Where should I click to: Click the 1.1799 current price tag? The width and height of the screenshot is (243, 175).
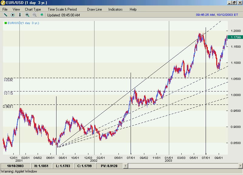coord(235,37)
